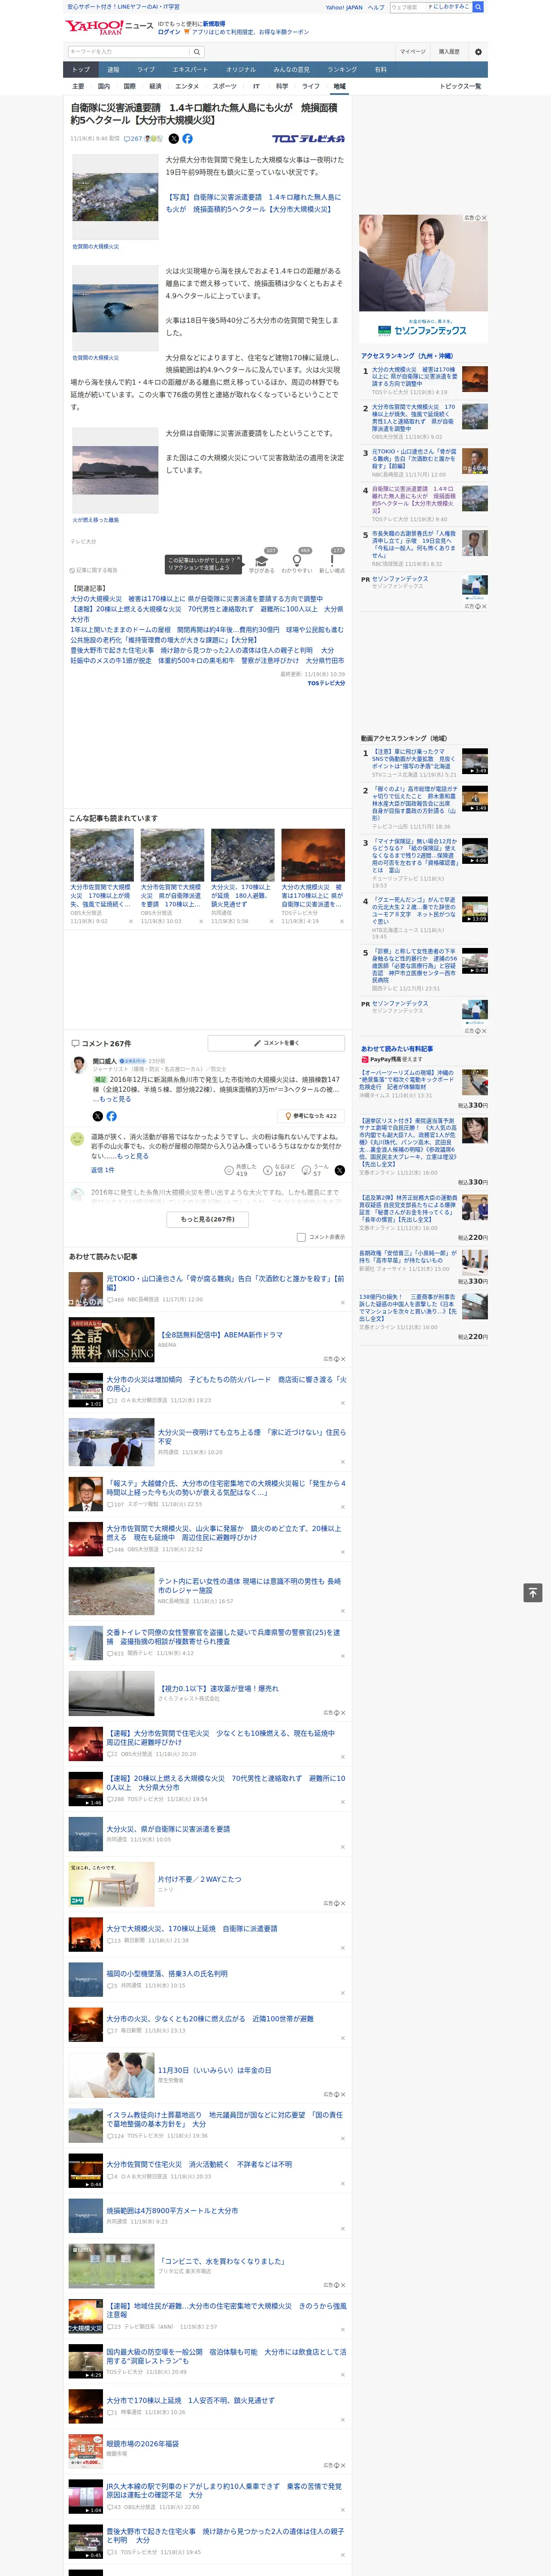551x2576 pixels.
Task: Click the Yahoo! JAPAN News logo
Action: (110, 27)
